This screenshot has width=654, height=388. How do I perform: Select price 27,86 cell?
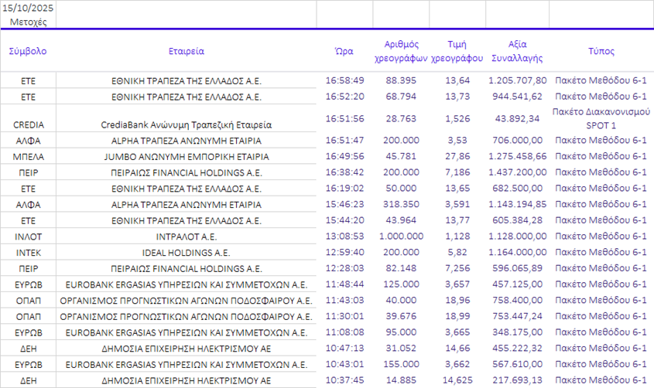(x=457, y=156)
